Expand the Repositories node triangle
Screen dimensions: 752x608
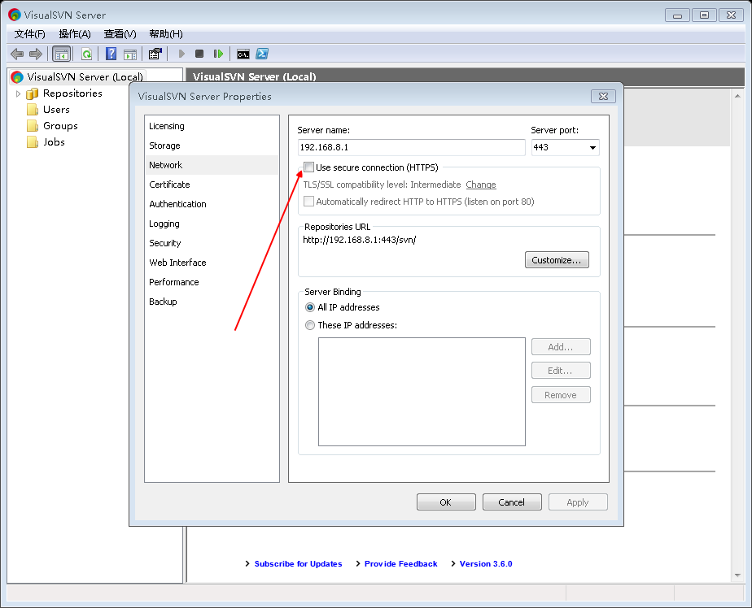(18, 93)
